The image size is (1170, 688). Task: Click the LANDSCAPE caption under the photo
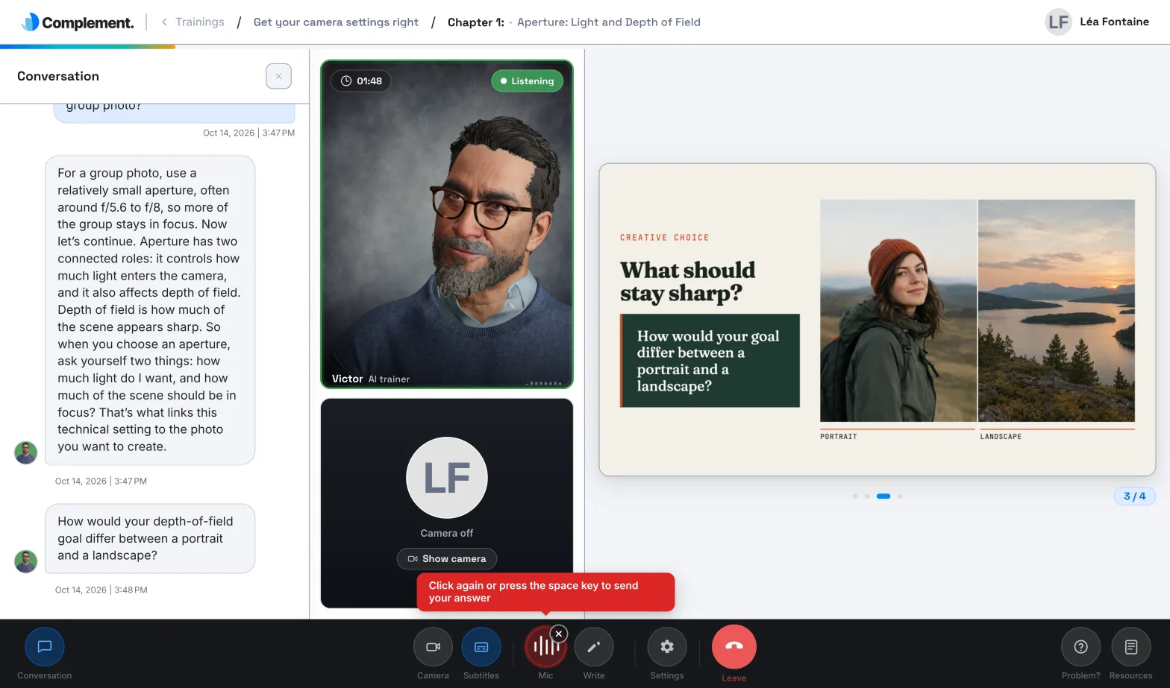(1001, 437)
